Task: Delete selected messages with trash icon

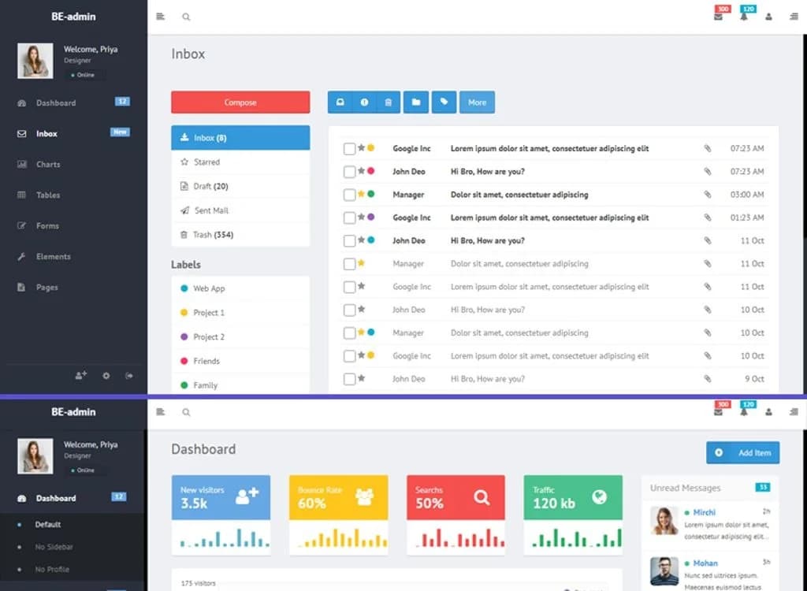Action: coord(389,102)
